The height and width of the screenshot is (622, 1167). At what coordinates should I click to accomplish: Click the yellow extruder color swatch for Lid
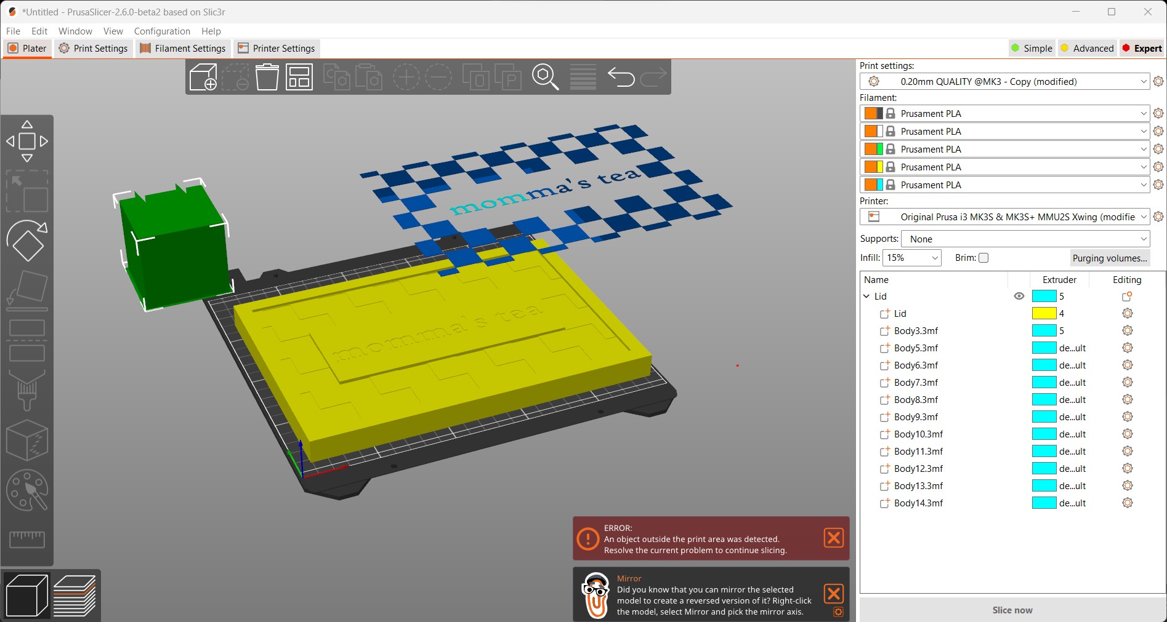pyautogui.click(x=1043, y=313)
